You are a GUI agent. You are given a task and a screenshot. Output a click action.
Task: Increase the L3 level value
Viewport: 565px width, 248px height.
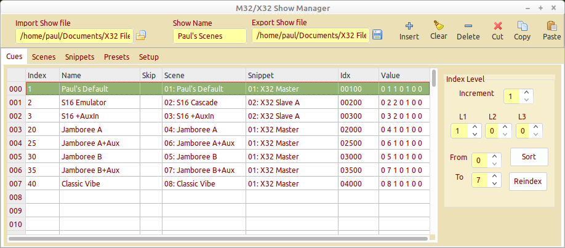pos(536,127)
